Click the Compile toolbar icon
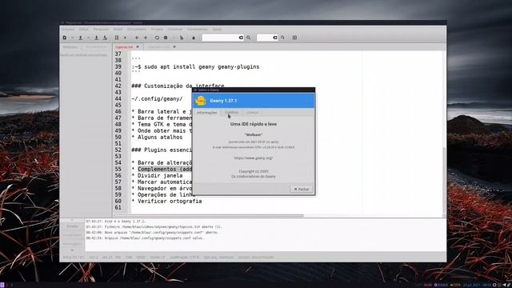 point(157,38)
